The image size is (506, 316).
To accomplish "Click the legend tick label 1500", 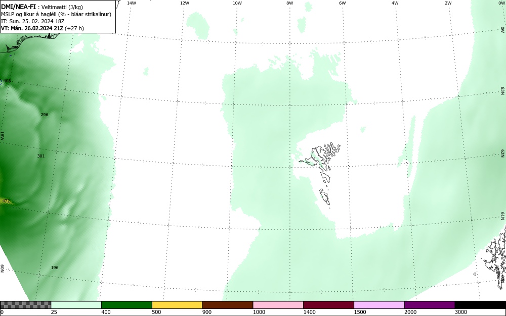I will tap(360, 312).
